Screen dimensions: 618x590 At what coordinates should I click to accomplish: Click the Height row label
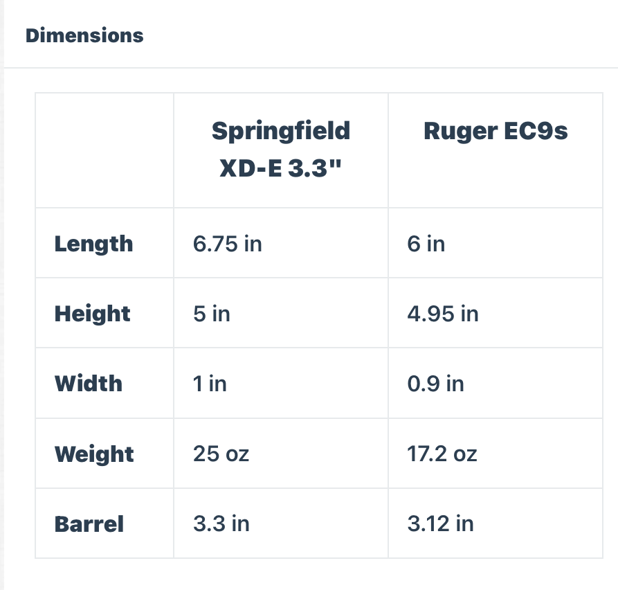pos(92,314)
